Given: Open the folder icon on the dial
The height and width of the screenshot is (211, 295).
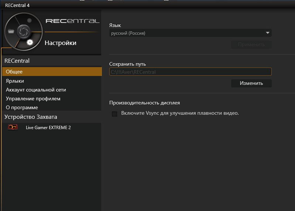Looking at the screenshot, I should tap(11, 31).
